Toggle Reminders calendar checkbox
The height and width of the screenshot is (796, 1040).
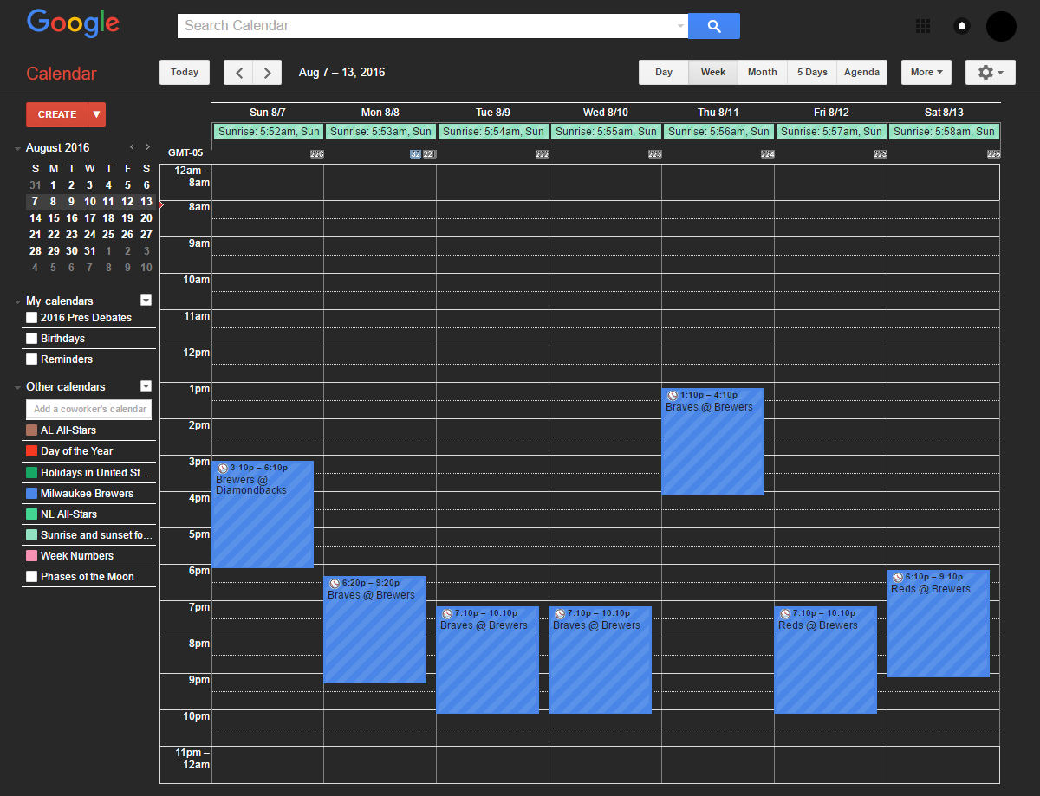point(32,359)
